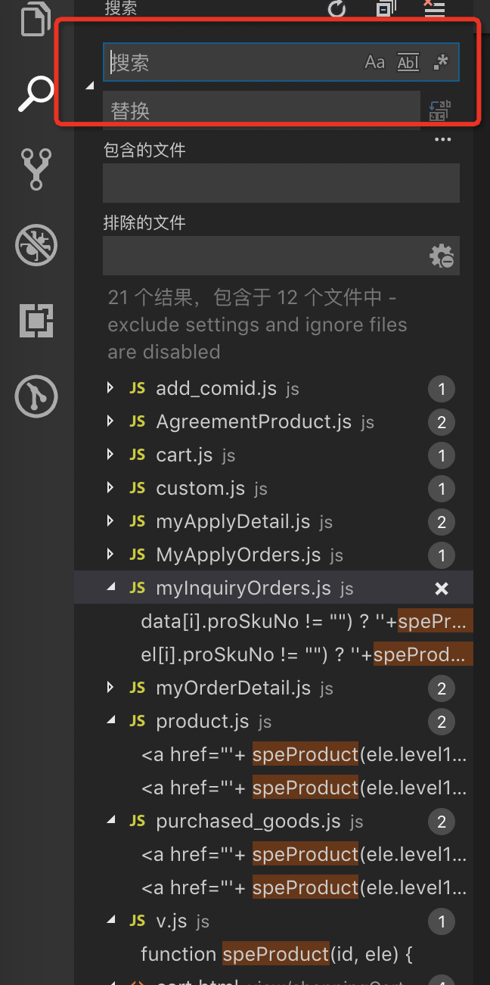Toggle Match Case in the search box
The width and height of the screenshot is (490, 985).
pyautogui.click(x=374, y=62)
